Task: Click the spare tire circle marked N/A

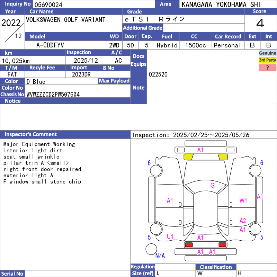Action: coord(151,249)
